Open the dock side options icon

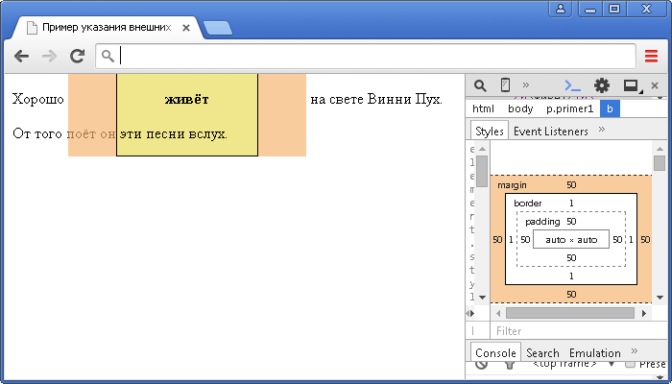(x=631, y=85)
